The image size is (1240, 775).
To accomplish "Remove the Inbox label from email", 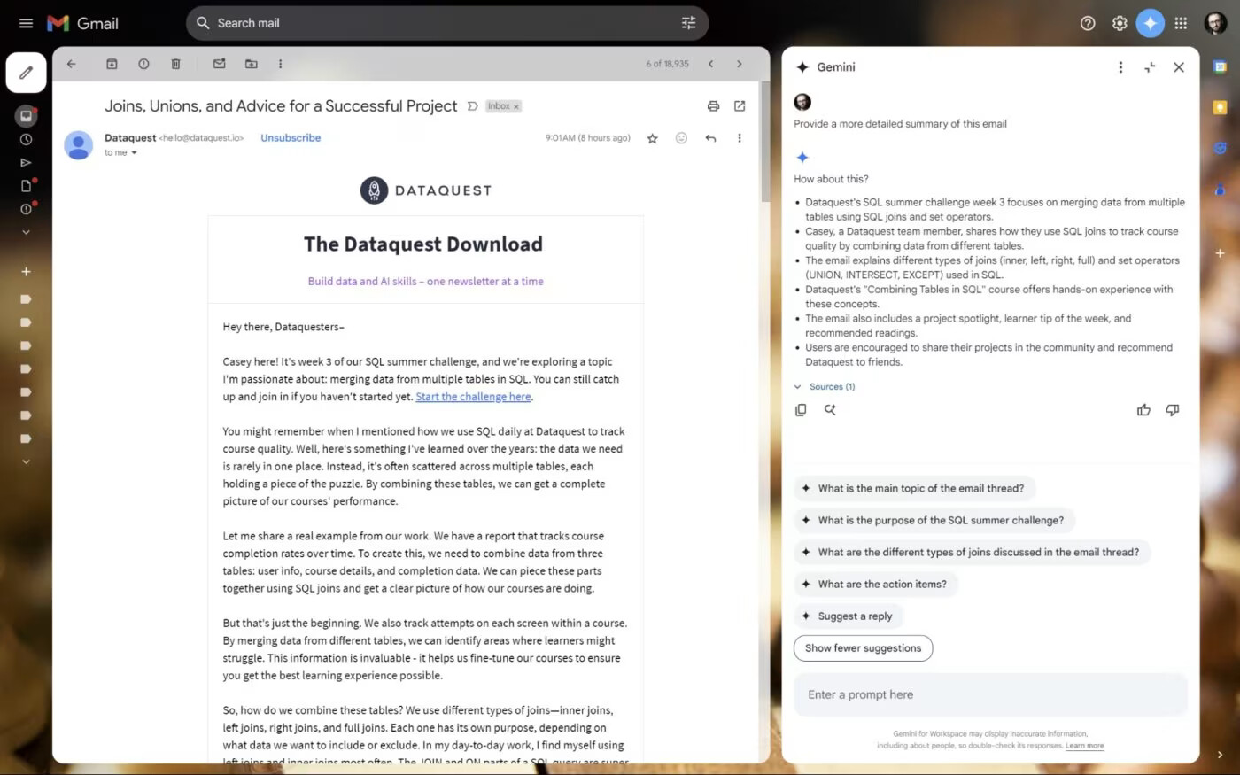I will click(516, 106).
